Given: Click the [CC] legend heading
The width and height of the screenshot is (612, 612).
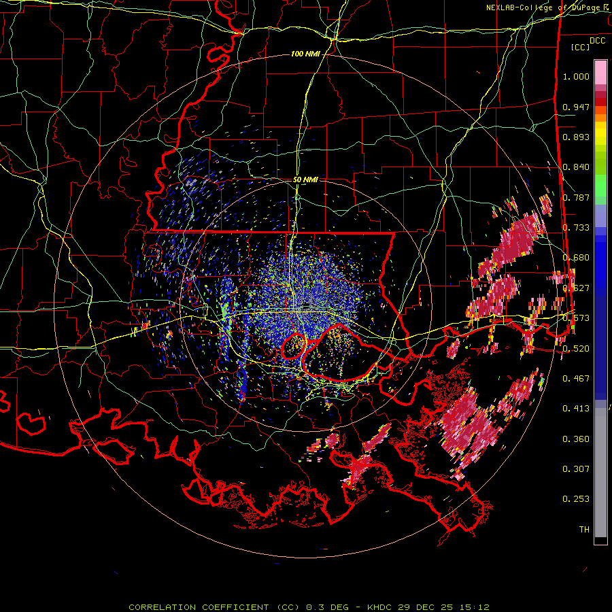Looking at the screenshot, I should [x=580, y=47].
